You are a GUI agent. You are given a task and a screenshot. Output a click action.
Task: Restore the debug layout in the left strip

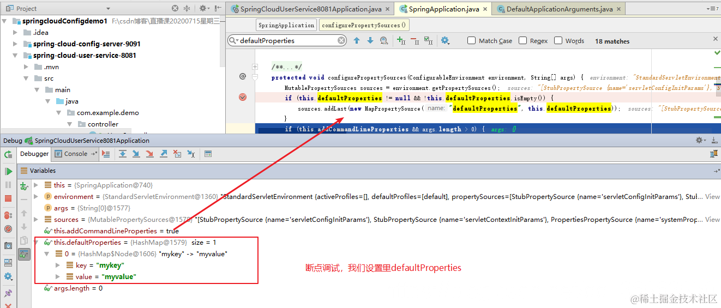click(x=8, y=263)
